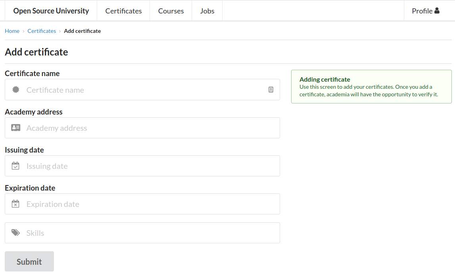Click the calendar check icon for Issuing date

(x=15, y=166)
